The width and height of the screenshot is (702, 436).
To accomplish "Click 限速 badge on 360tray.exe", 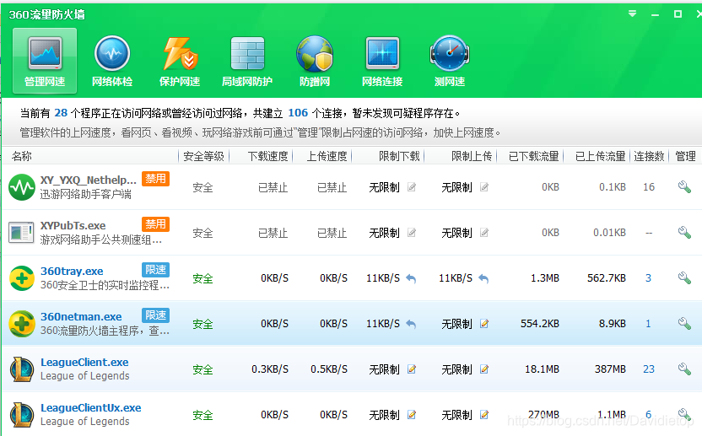I will point(155,270).
